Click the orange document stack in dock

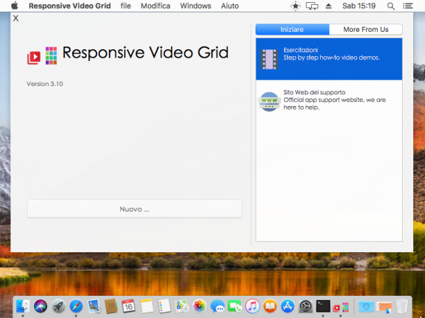pos(384,307)
